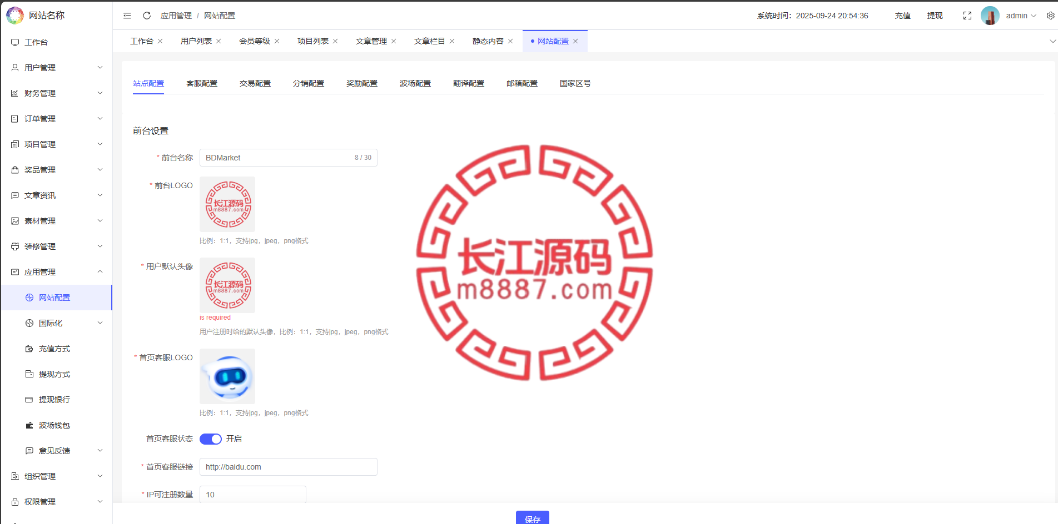The width and height of the screenshot is (1058, 524).
Task: Close the 文章管理 tab
Action: point(394,41)
